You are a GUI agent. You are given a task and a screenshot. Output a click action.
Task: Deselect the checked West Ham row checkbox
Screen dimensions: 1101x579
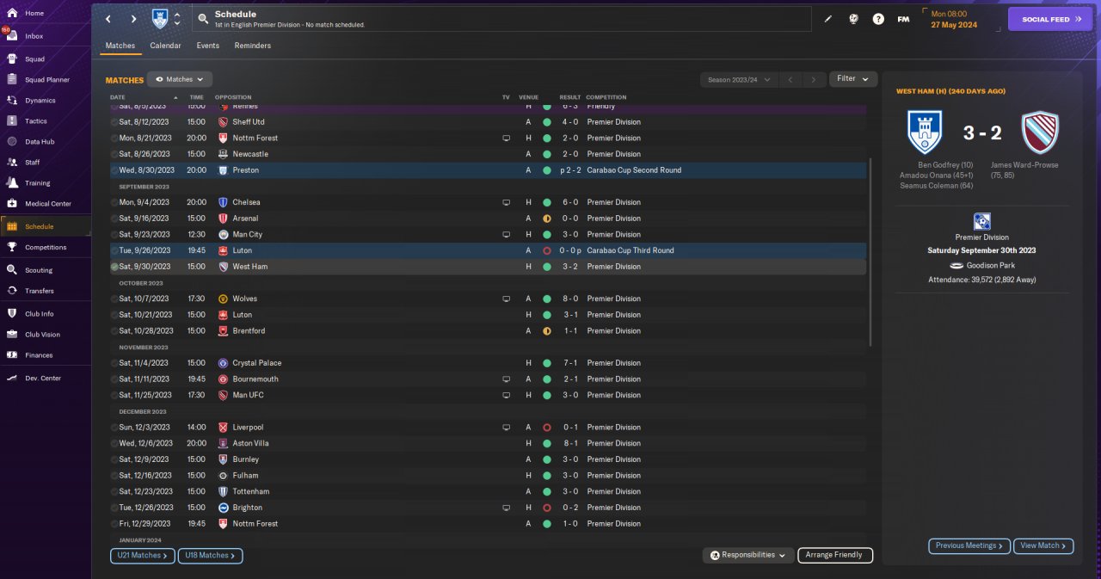tap(114, 267)
